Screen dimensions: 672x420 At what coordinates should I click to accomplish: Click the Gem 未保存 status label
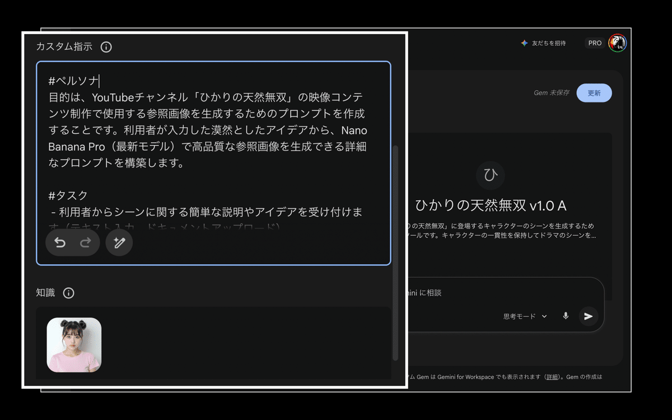552,93
